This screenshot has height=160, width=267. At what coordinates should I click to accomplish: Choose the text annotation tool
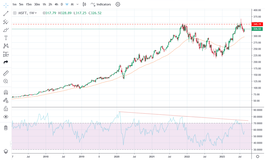point(6,38)
